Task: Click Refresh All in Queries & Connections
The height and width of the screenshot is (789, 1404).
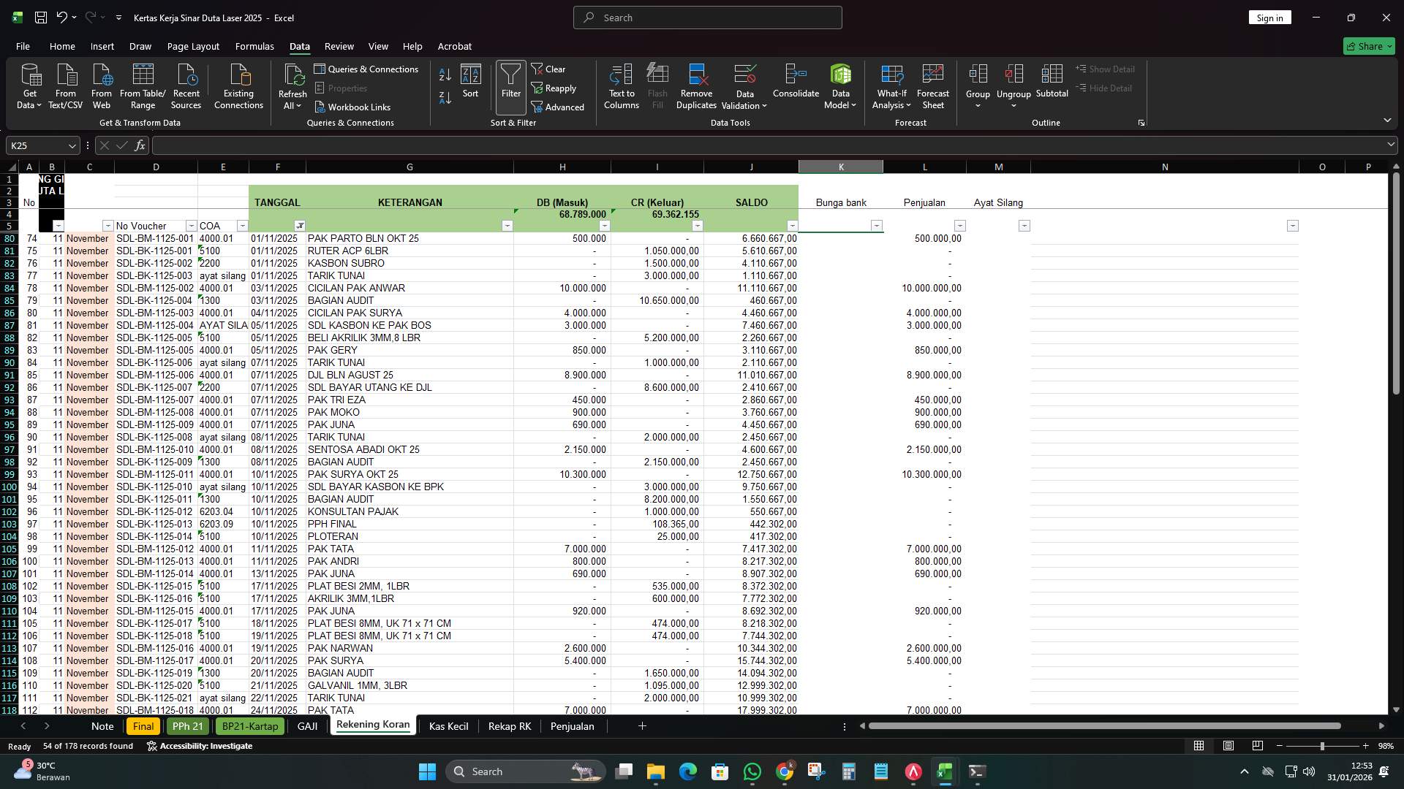Action: [x=292, y=84]
